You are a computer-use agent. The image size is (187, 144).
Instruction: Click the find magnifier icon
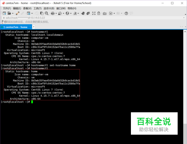point(46,13)
